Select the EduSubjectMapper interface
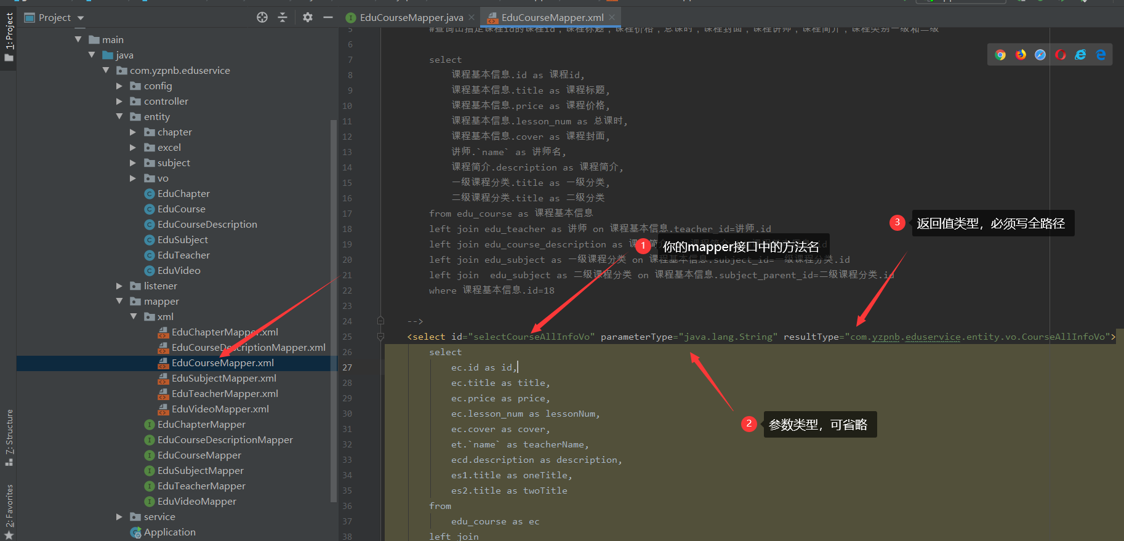This screenshot has height=541, width=1124. point(201,470)
